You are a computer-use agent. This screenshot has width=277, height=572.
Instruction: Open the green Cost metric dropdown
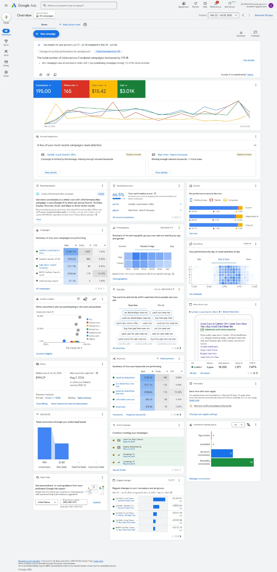click(123, 85)
